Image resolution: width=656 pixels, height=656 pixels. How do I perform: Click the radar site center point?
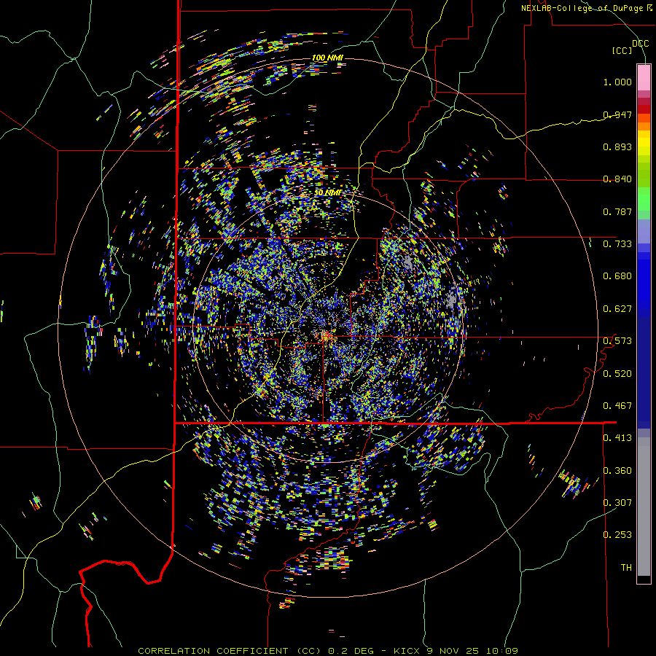326,336
